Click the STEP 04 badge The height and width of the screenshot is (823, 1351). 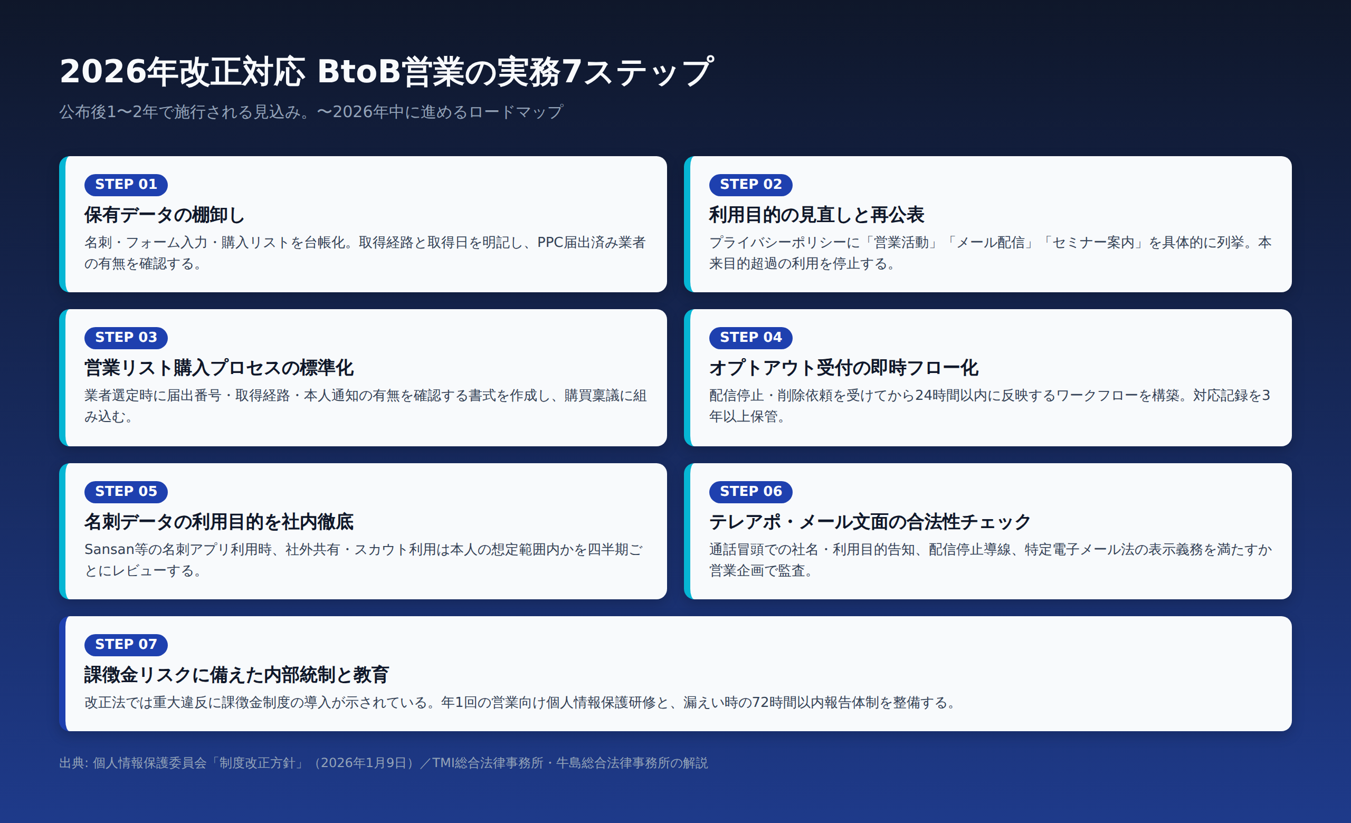(750, 338)
